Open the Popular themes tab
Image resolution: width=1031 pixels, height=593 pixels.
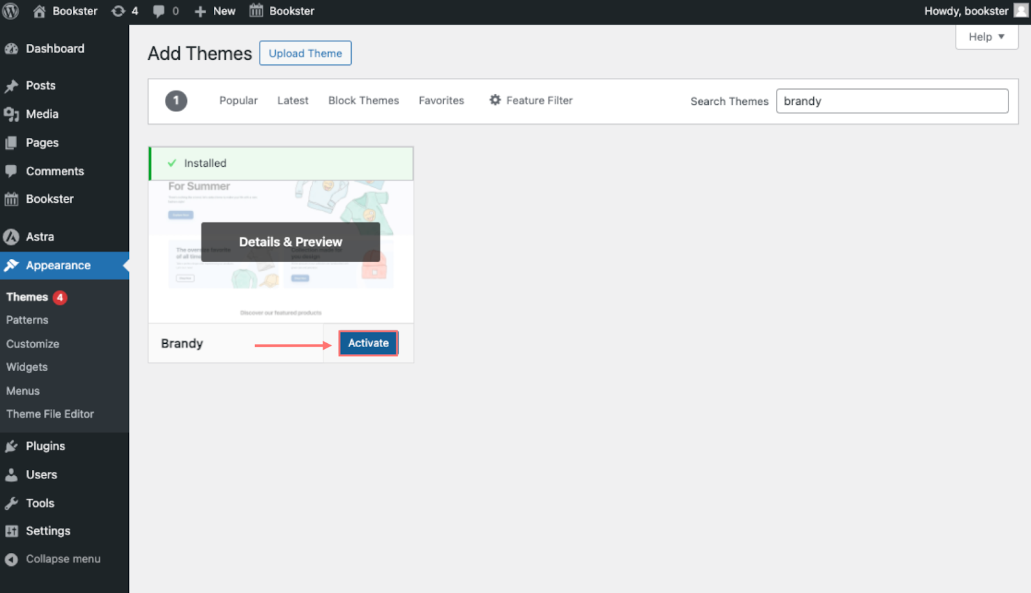[x=238, y=100]
